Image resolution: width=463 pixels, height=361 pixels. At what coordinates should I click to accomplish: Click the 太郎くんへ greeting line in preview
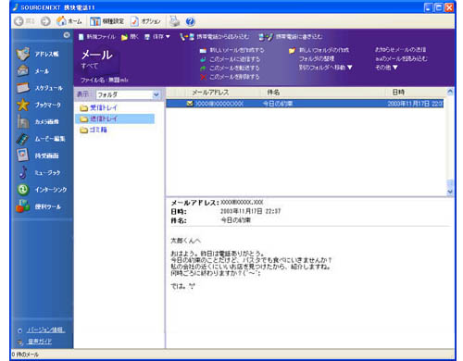coord(185,241)
